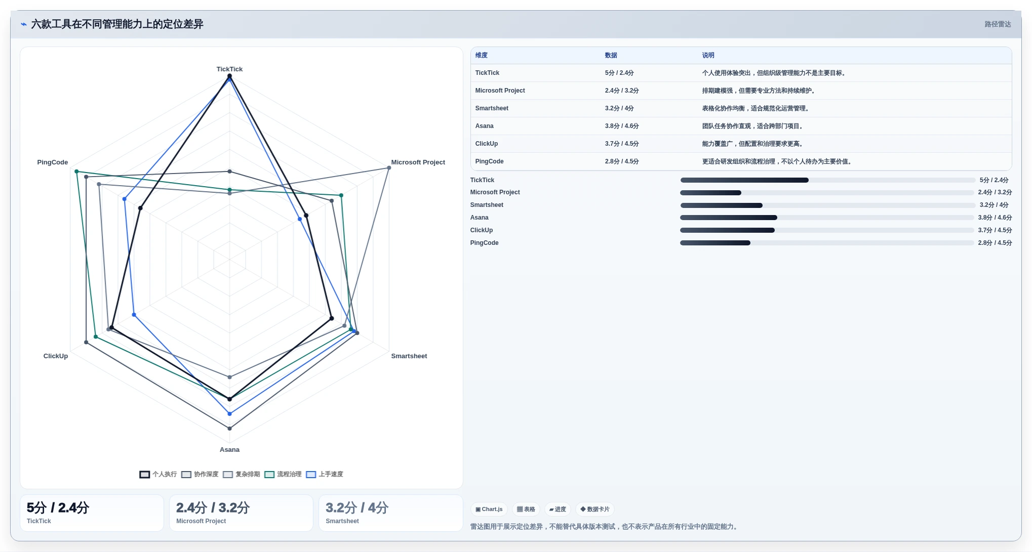The height and width of the screenshot is (552, 1032).
Task: Open the Smartsheet 3.2分 / 4分 data card
Action: click(390, 513)
